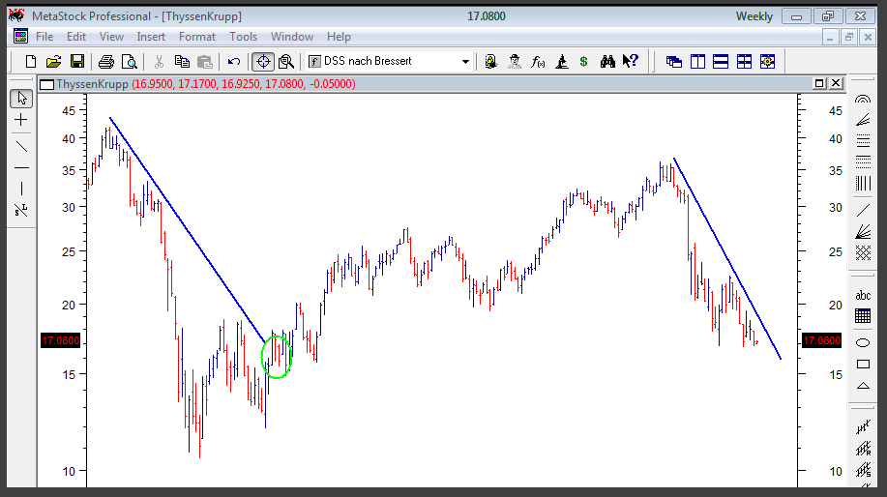Select the plus crosshair tool
887x497 pixels.
[21, 120]
